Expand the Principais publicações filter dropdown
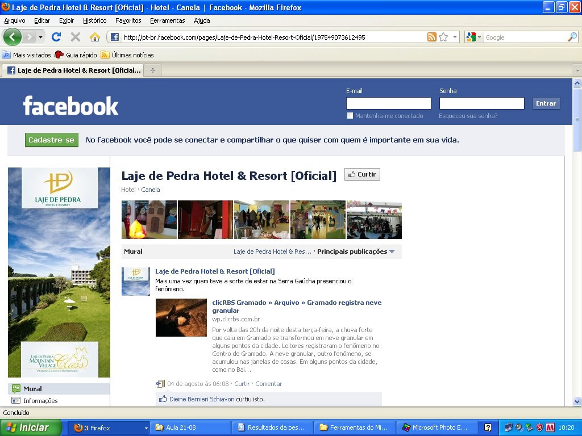The height and width of the screenshot is (436, 582). coord(392,251)
